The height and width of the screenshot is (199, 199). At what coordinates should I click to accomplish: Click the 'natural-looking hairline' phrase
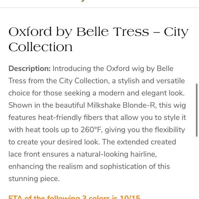pyautogui.click(x=116, y=154)
